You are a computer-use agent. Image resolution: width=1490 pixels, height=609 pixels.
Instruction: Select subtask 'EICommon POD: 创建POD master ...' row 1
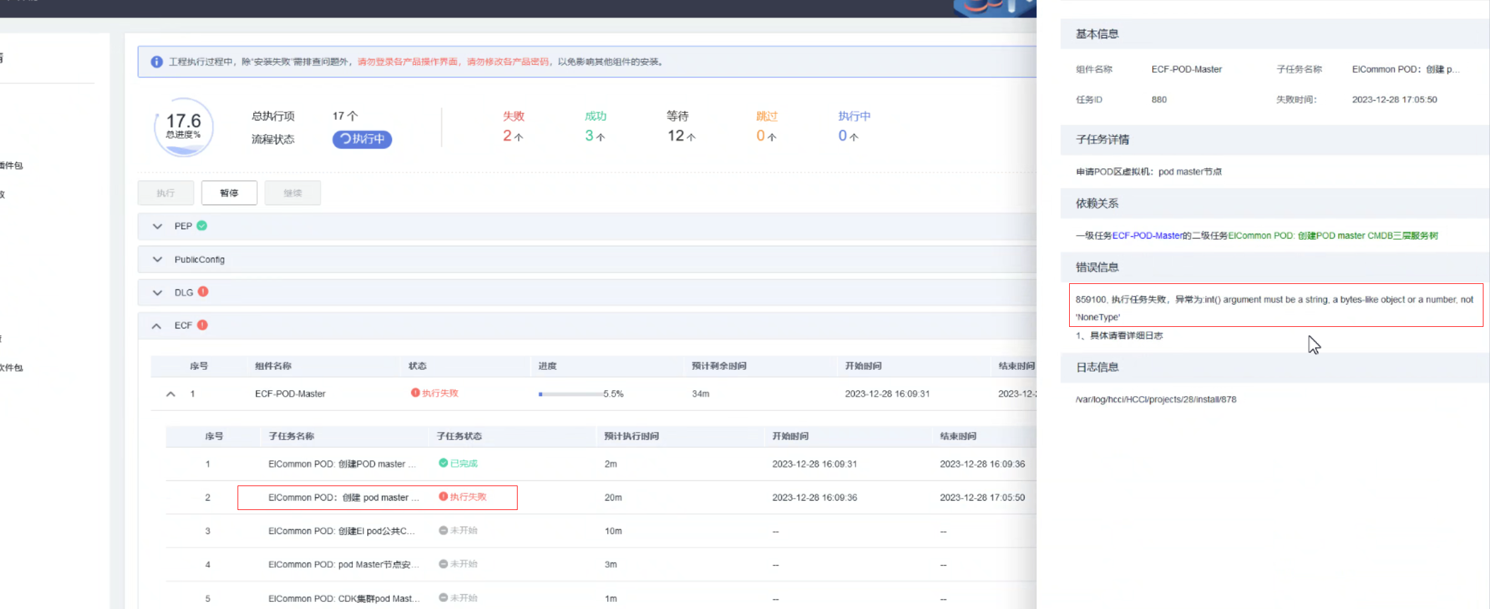342,464
